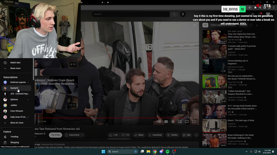Seek on the video progress bar

[116, 118]
